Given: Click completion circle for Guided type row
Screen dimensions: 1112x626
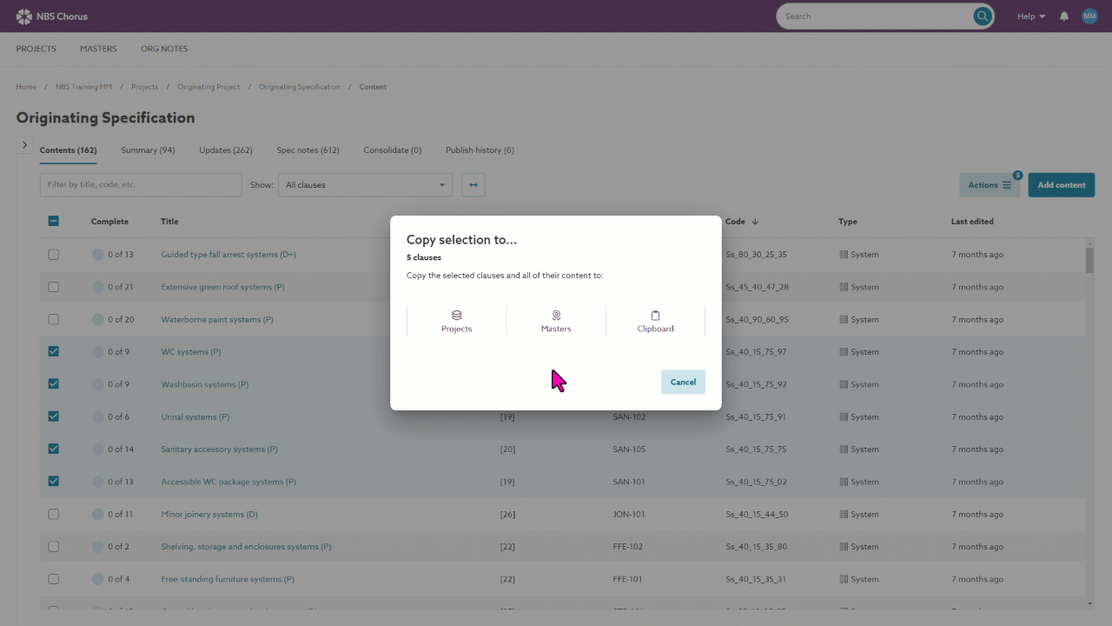Looking at the screenshot, I should [97, 255].
